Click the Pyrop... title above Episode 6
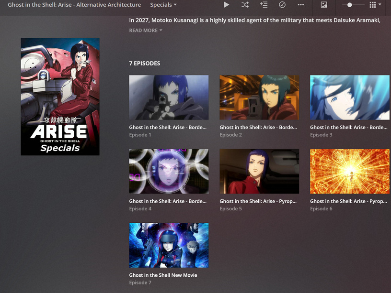Screen dimensions: 391x293 pos(349,201)
